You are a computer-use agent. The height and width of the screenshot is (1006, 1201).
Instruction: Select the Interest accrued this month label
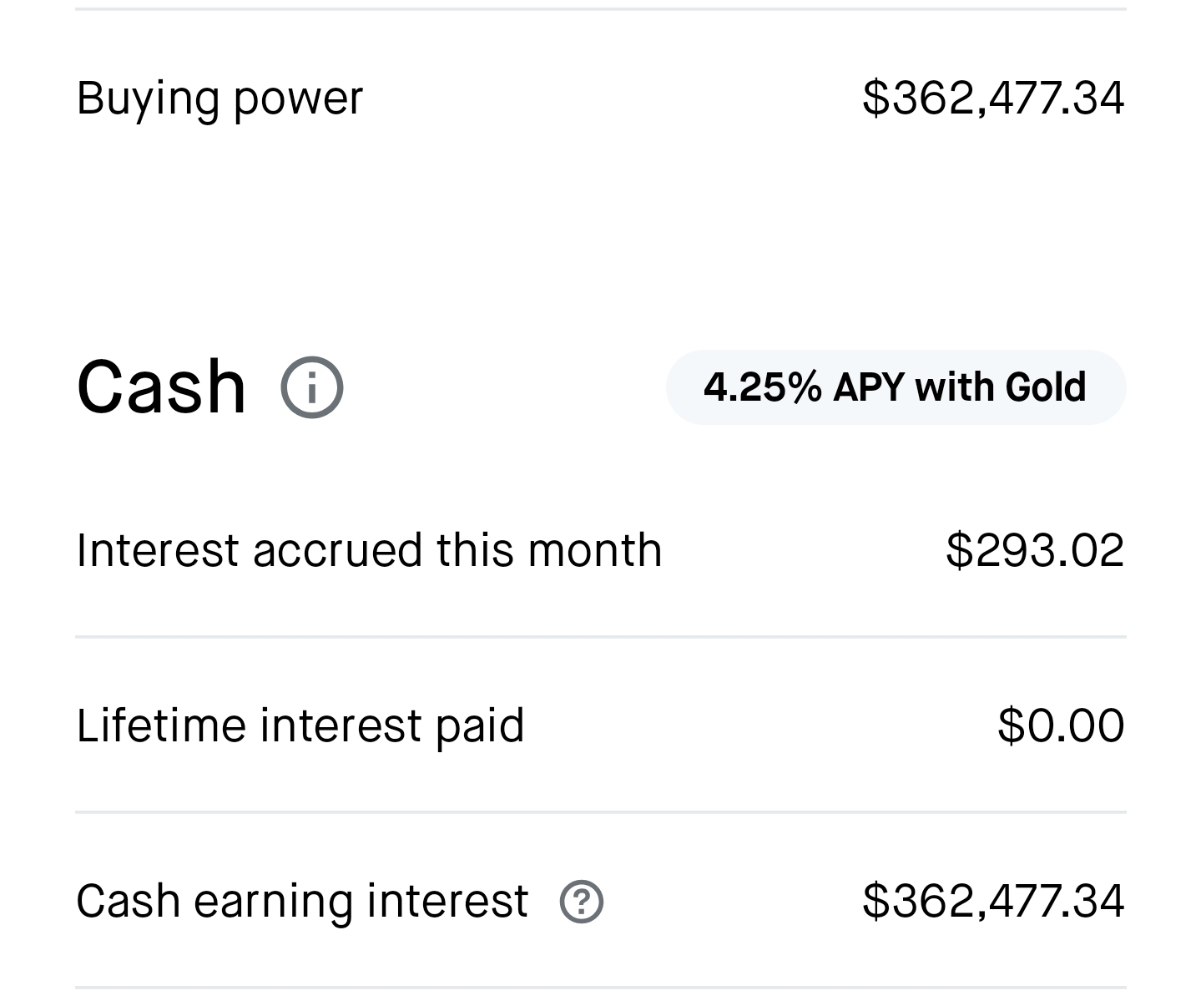click(369, 550)
